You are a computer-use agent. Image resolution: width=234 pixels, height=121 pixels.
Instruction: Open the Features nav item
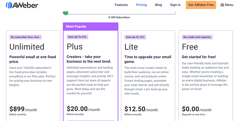click(x=121, y=5)
